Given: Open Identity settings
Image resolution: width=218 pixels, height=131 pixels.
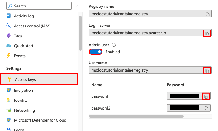Looking at the screenshot, I should pos(21,101).
